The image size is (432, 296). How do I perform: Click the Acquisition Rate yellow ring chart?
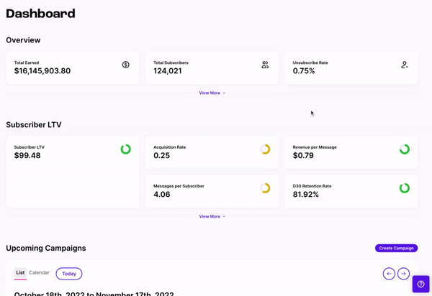coord(265,149)
